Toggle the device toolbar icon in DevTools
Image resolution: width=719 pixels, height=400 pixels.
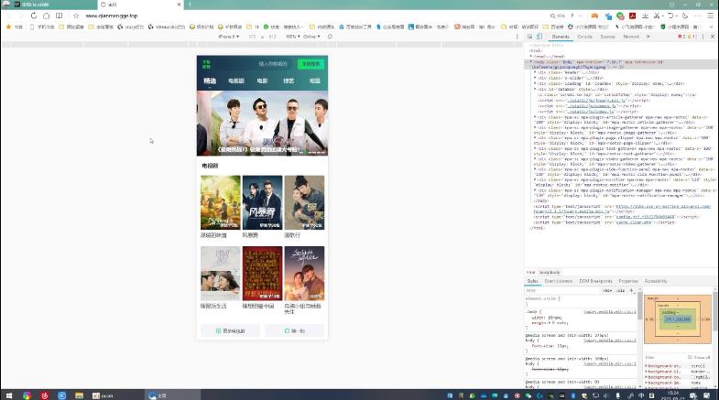pos(541,37)
